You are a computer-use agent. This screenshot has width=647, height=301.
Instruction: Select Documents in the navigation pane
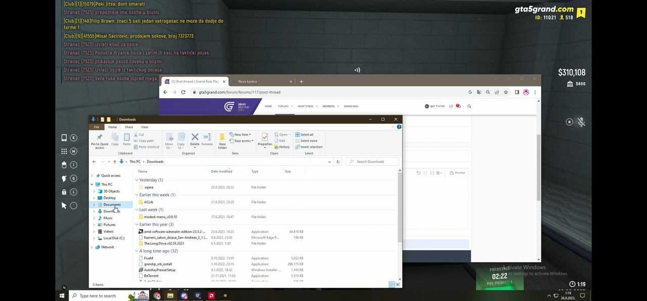coord(112,205)
